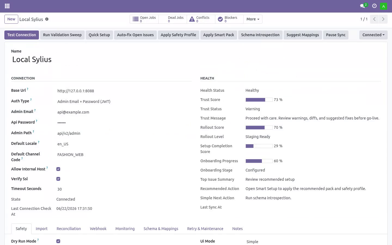Show help tooltip for Auth Type
This screenshot has height=245, width=392.
(x=31, y=100)
